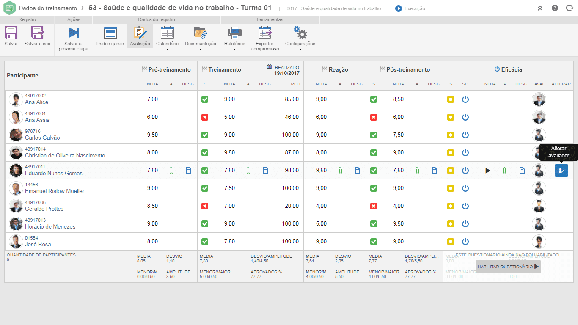Collapse the toolbar with double chevron icon
578x325 pixels.
pyautogui.click(x=540, y=8)
